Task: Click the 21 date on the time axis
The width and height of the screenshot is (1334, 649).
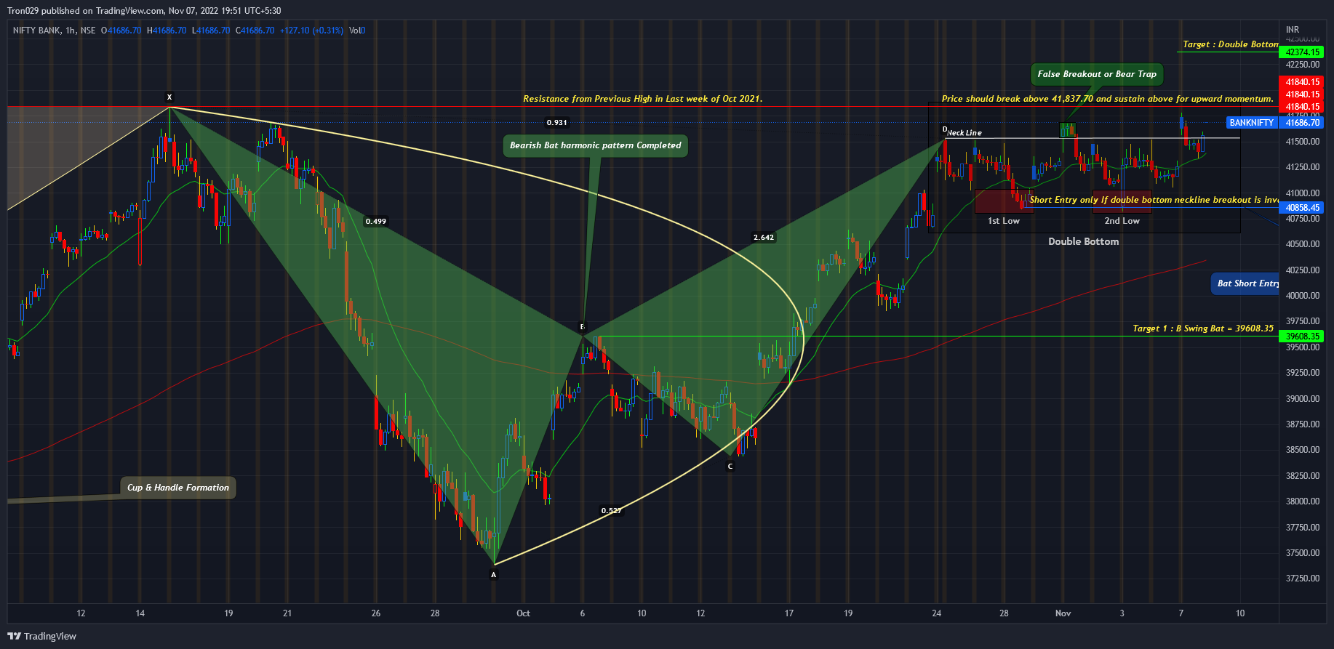Action: 287,613
